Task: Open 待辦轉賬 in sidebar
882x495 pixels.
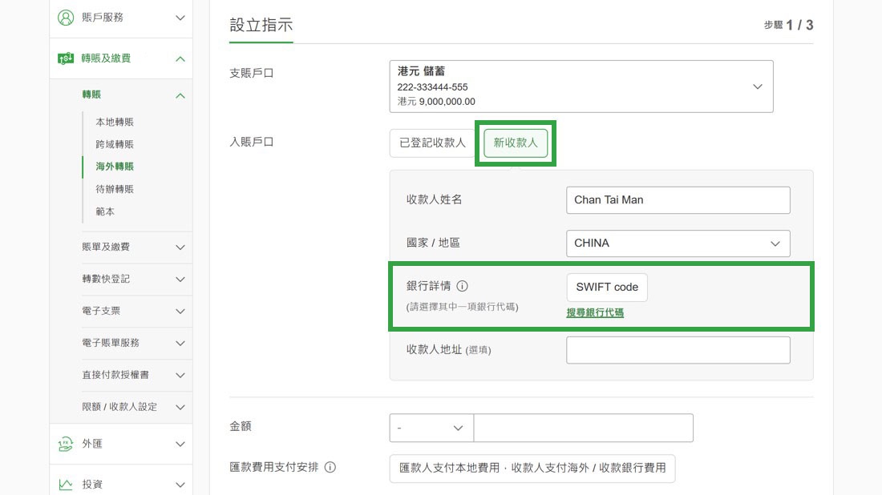Action: coord(115,189)
